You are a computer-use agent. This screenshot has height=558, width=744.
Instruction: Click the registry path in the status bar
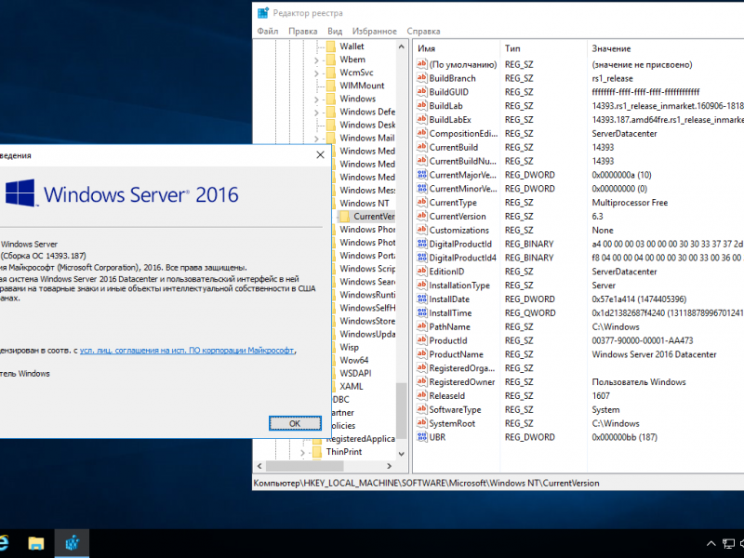pyautogui.click(x=426, y=483)
